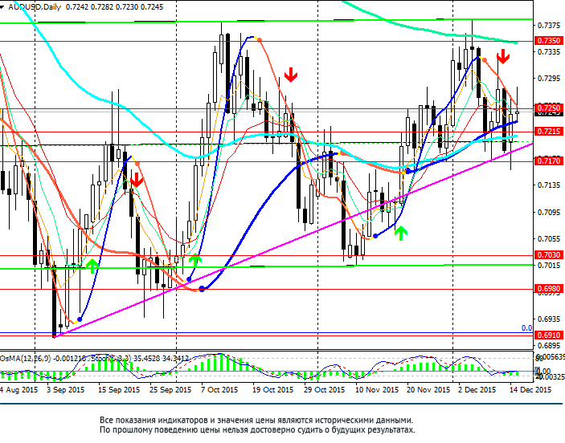Viewport: 565px width, 443px height.
Task: Click the 0.7295 price axis value
Action: tap(549, 79)
